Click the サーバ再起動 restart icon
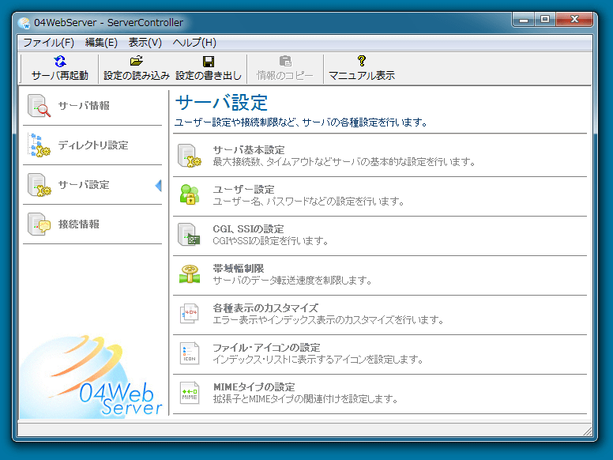The height and width of the screenshot is (460, 613). point(60,62)
